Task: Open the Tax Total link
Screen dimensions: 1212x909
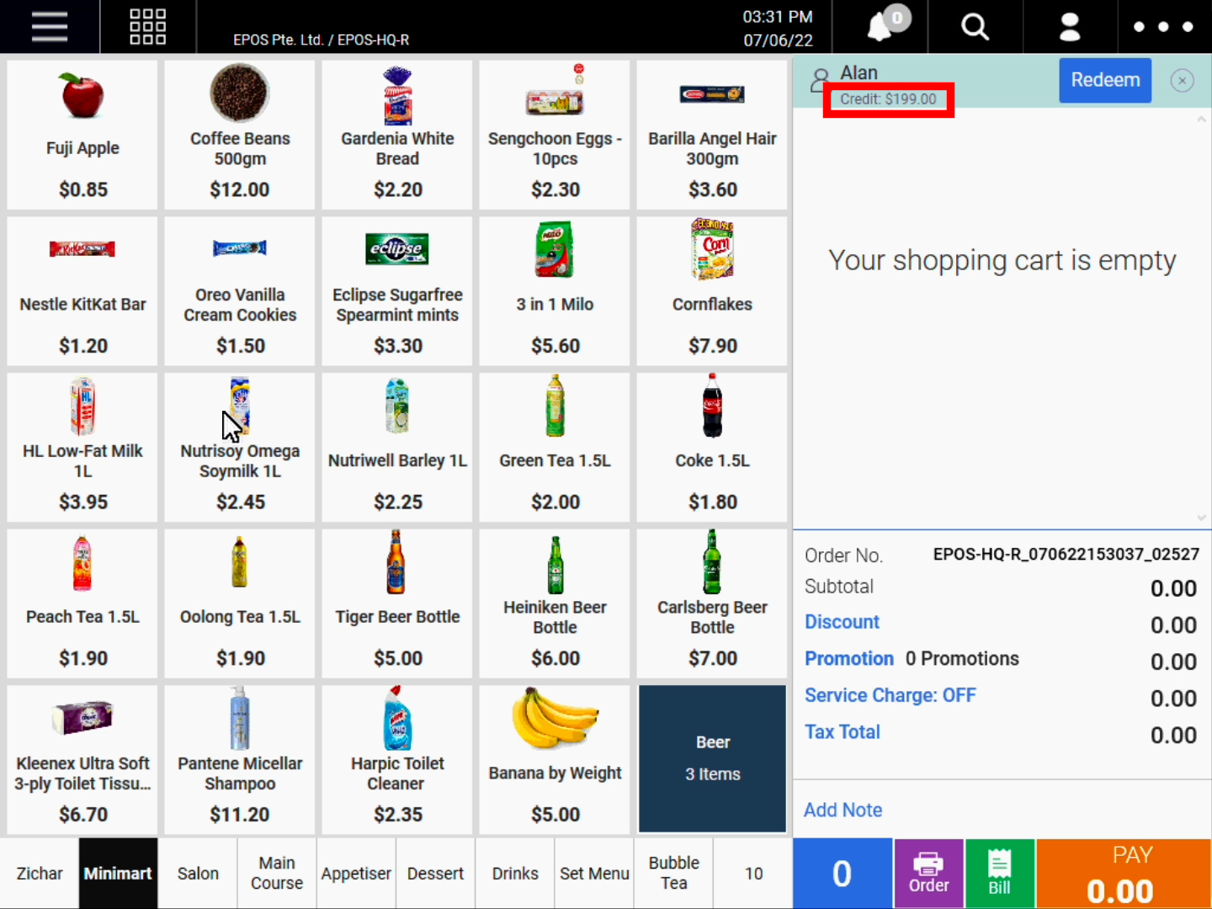Action: tap(843, 732)
